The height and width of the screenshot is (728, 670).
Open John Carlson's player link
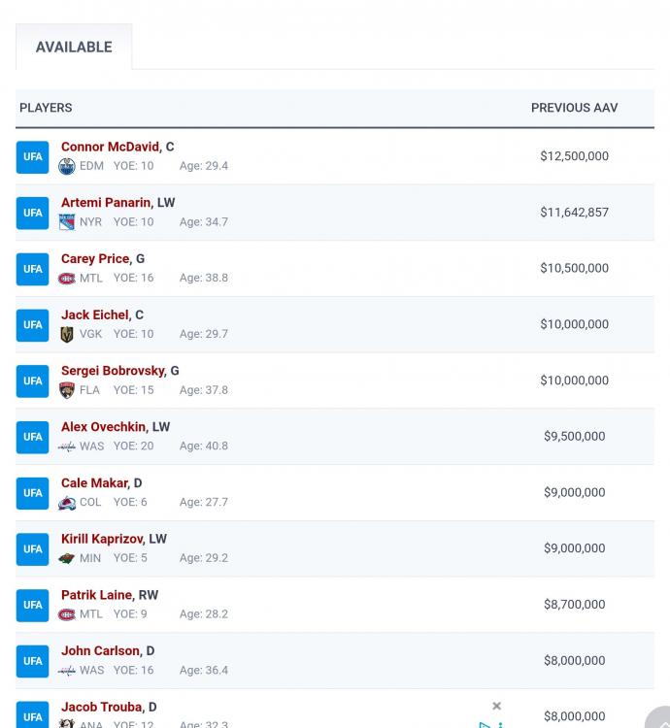click(x=100, y=651)
